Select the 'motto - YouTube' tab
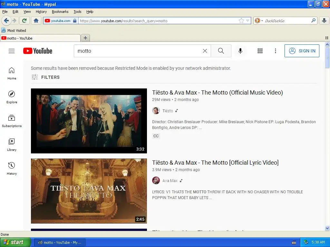 40,38
